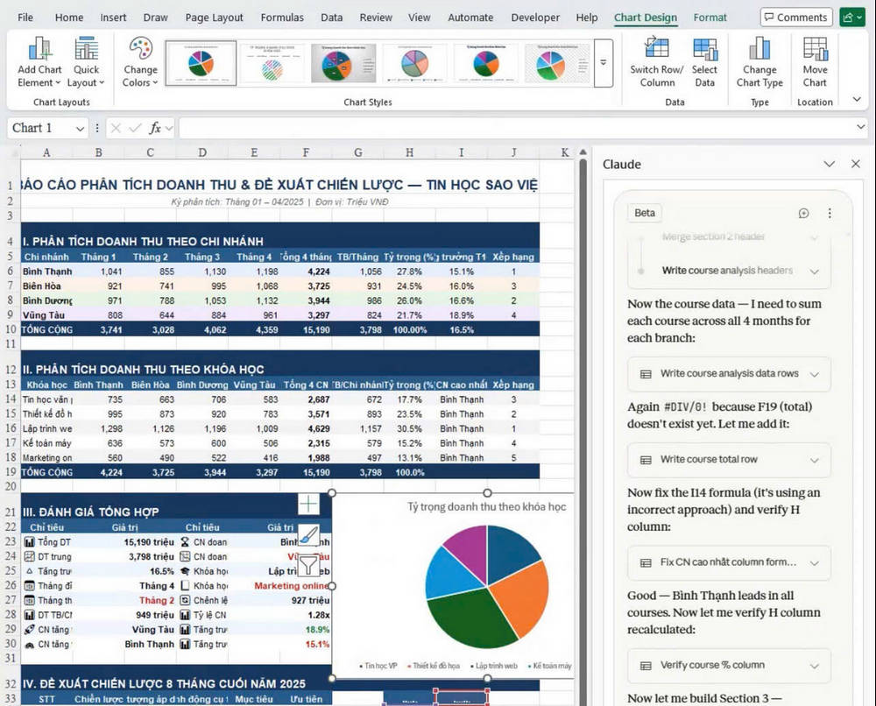Confirm formula entry with checkmark icon
Viewport: 876px width, 706px height.
click(x=135, y=129)
